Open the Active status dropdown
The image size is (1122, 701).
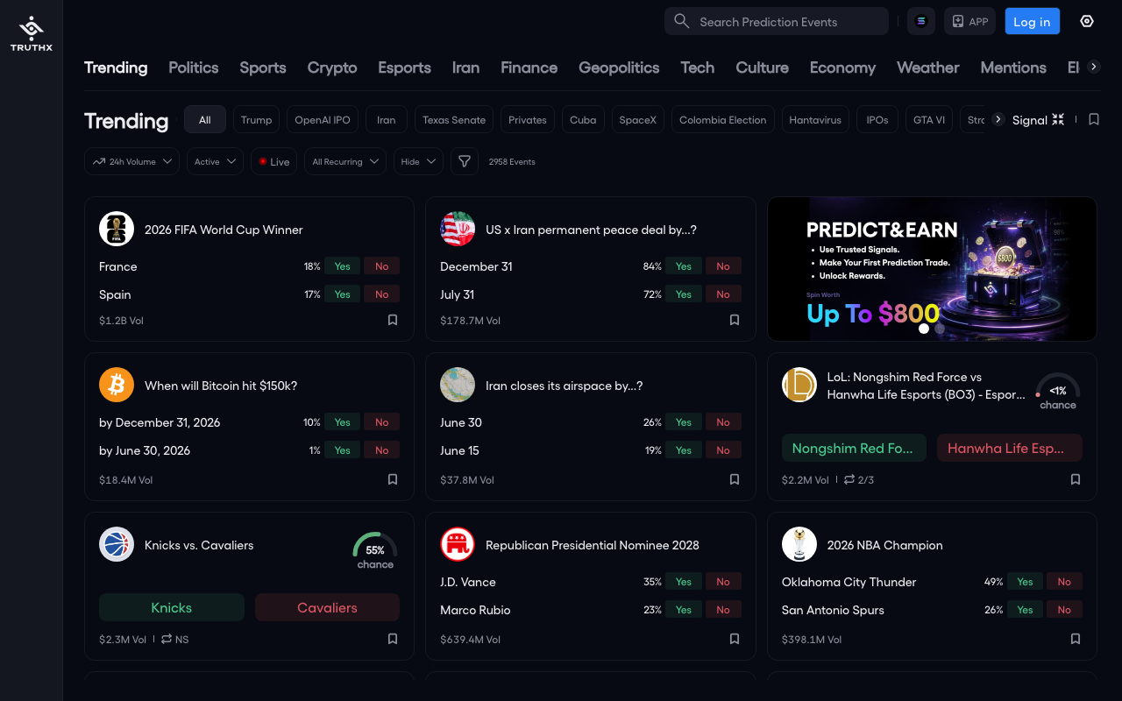tap(215, 161)
